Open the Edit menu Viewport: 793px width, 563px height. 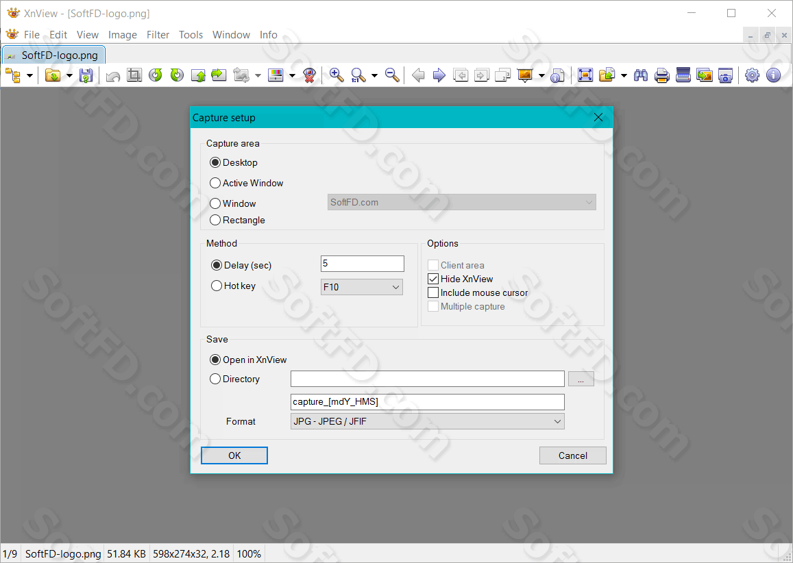point(58,35)
